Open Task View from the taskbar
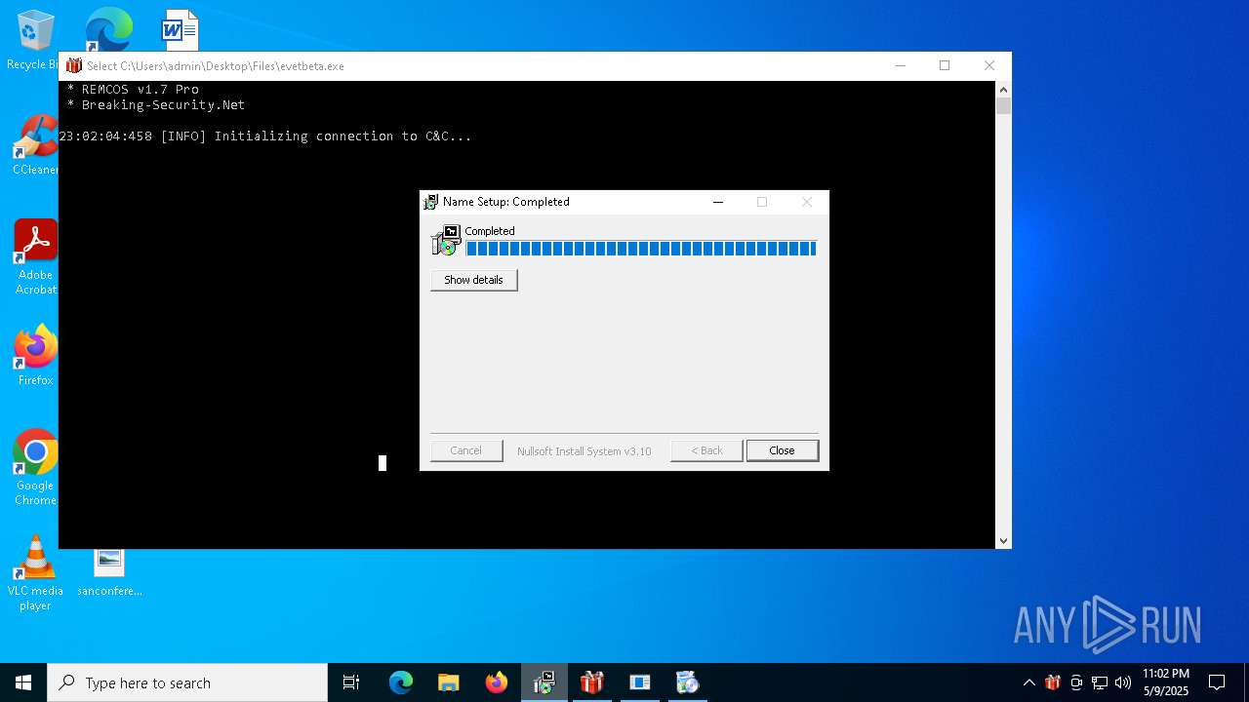 point(351,682)
